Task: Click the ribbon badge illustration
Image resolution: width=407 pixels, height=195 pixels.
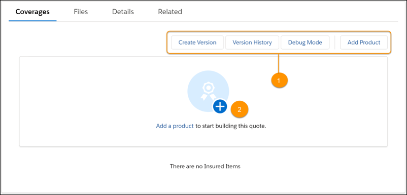Action: [x=208, y=92]
